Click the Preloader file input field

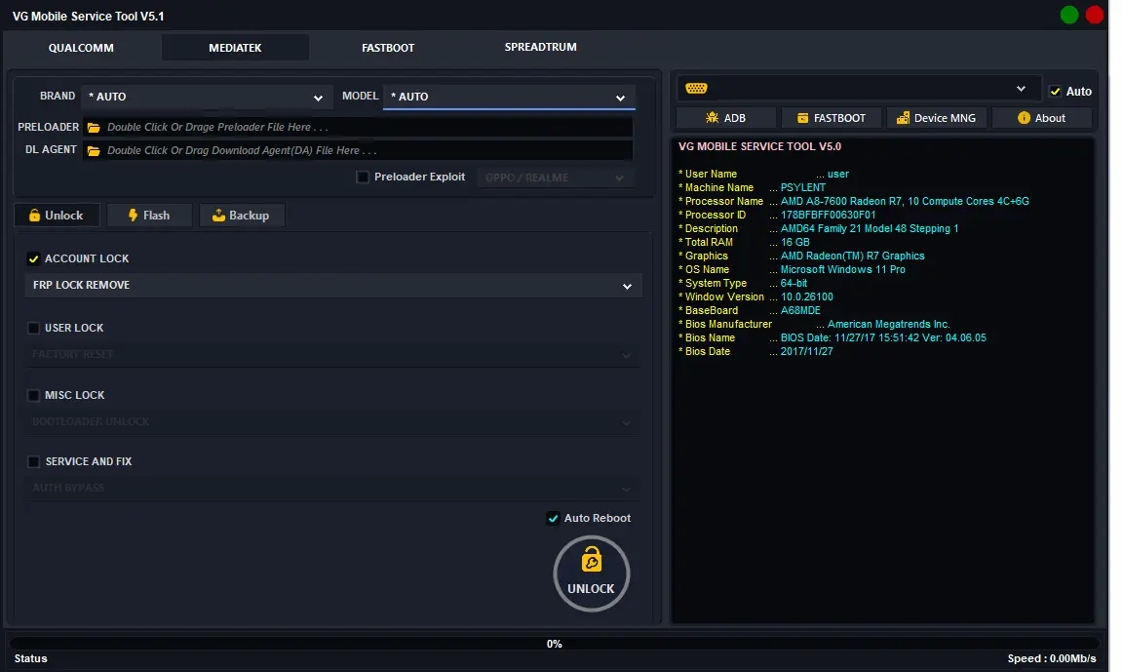coord(358,128)
